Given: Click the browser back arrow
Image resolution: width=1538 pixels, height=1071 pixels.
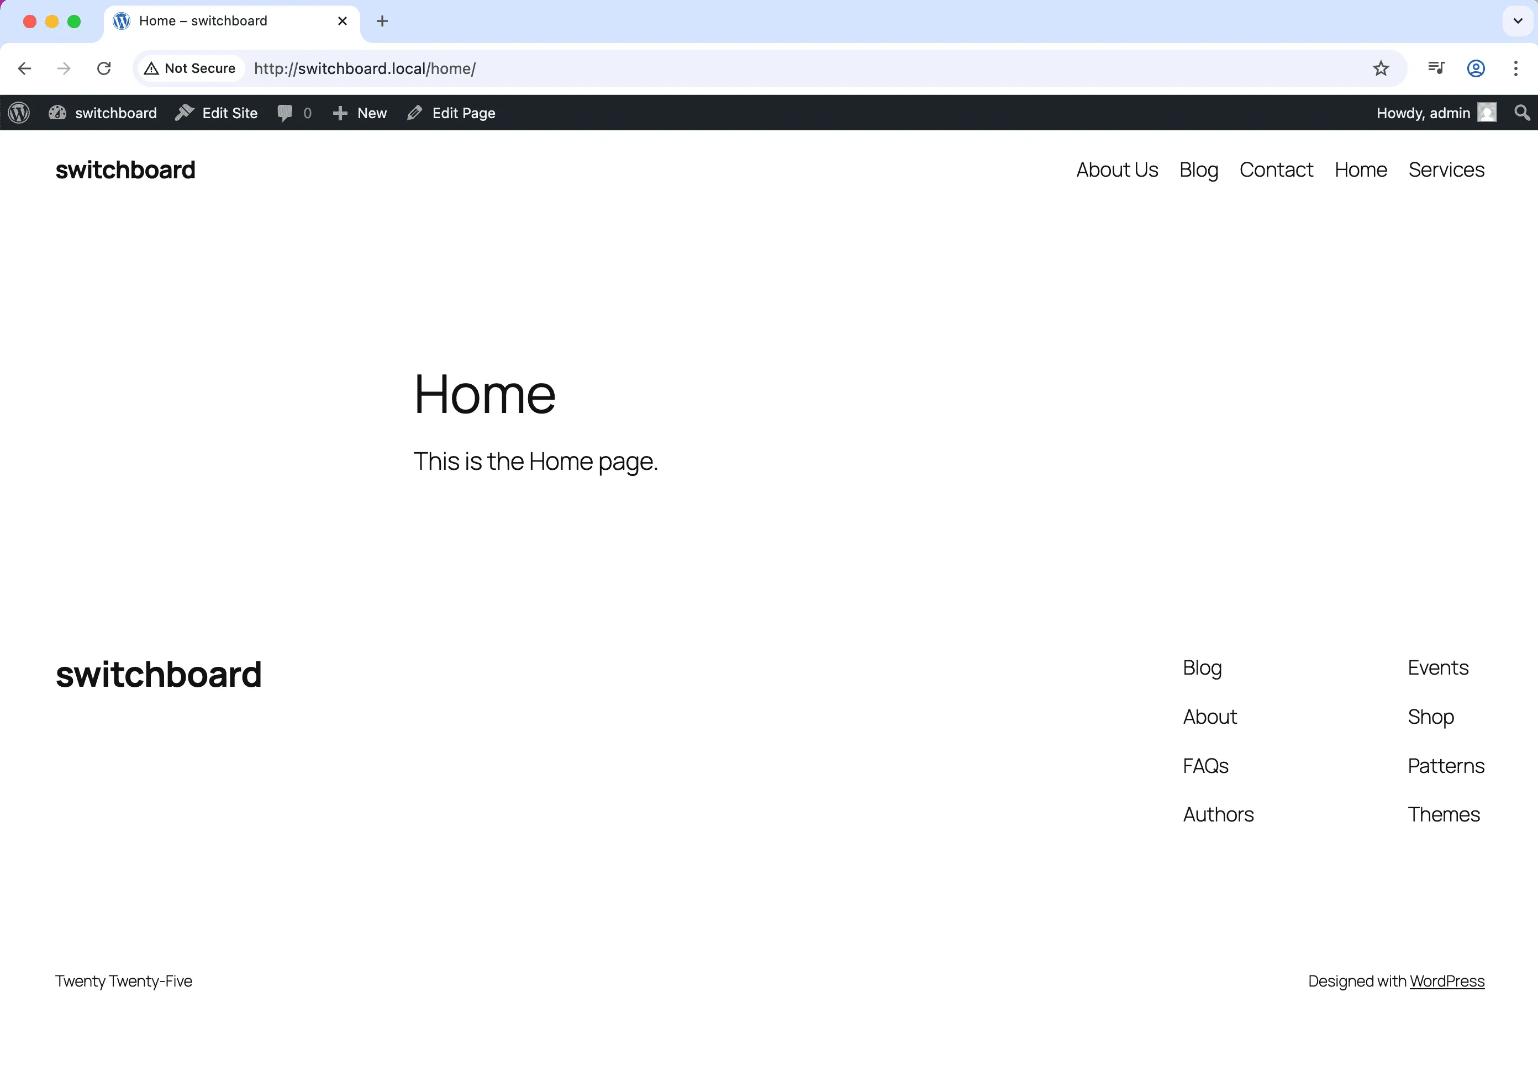Looking at the screenshot, I should point(24,68).
